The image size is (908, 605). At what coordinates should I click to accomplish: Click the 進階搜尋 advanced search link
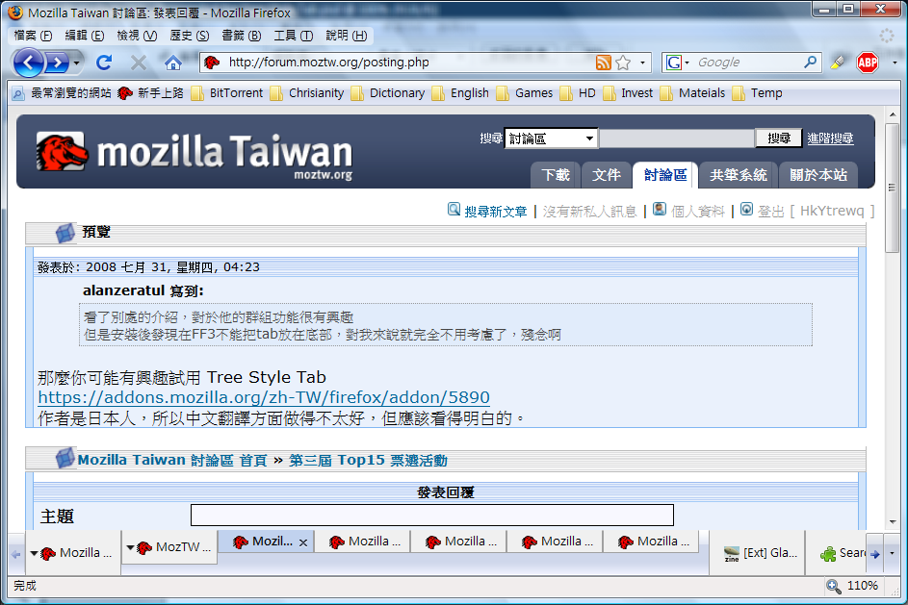click(830, 139)
